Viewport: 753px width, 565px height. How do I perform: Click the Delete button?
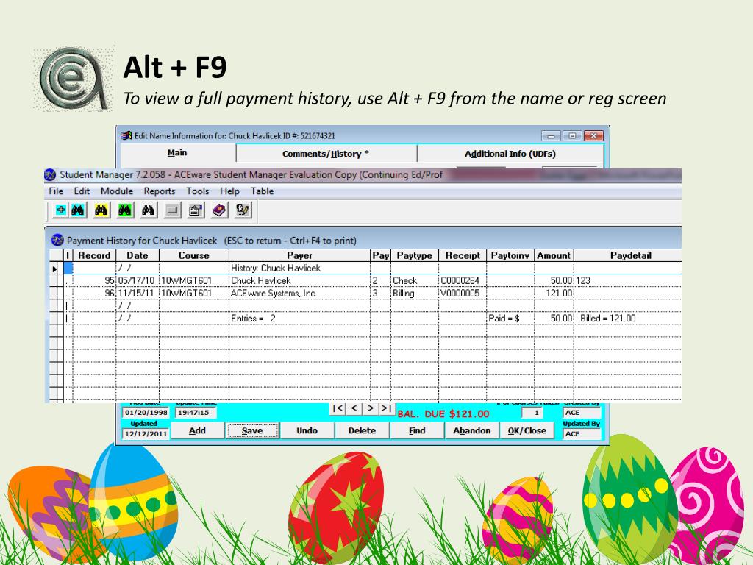(x=362, y=430)
